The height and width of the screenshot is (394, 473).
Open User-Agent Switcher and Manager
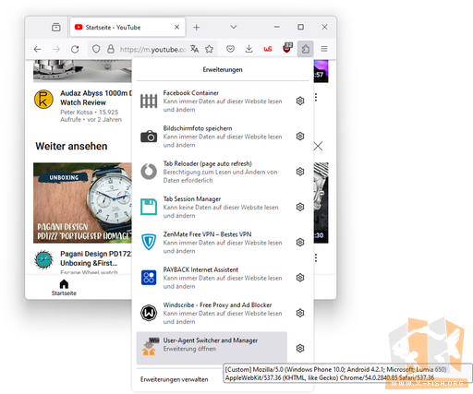point(212,348)
